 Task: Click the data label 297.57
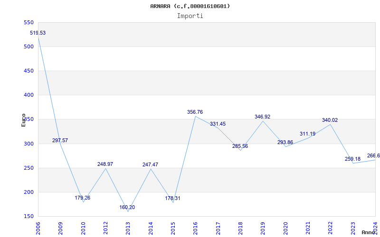pos(60,140)
